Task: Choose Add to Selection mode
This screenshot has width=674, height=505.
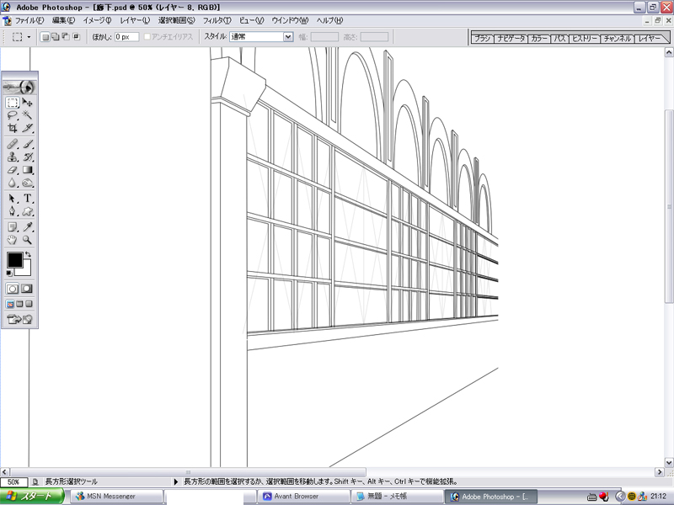Action: tap(56, 37)
